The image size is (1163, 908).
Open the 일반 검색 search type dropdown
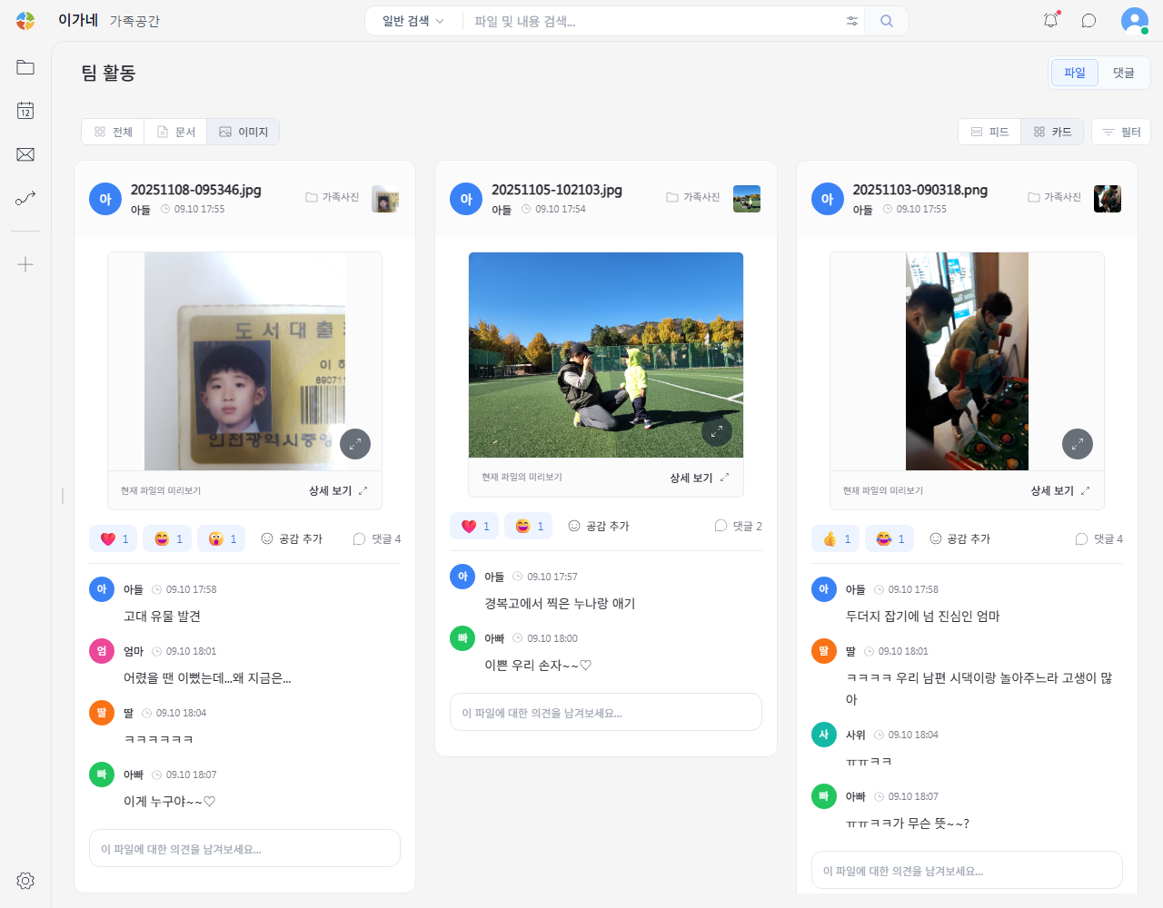click(x=413, y=21)
